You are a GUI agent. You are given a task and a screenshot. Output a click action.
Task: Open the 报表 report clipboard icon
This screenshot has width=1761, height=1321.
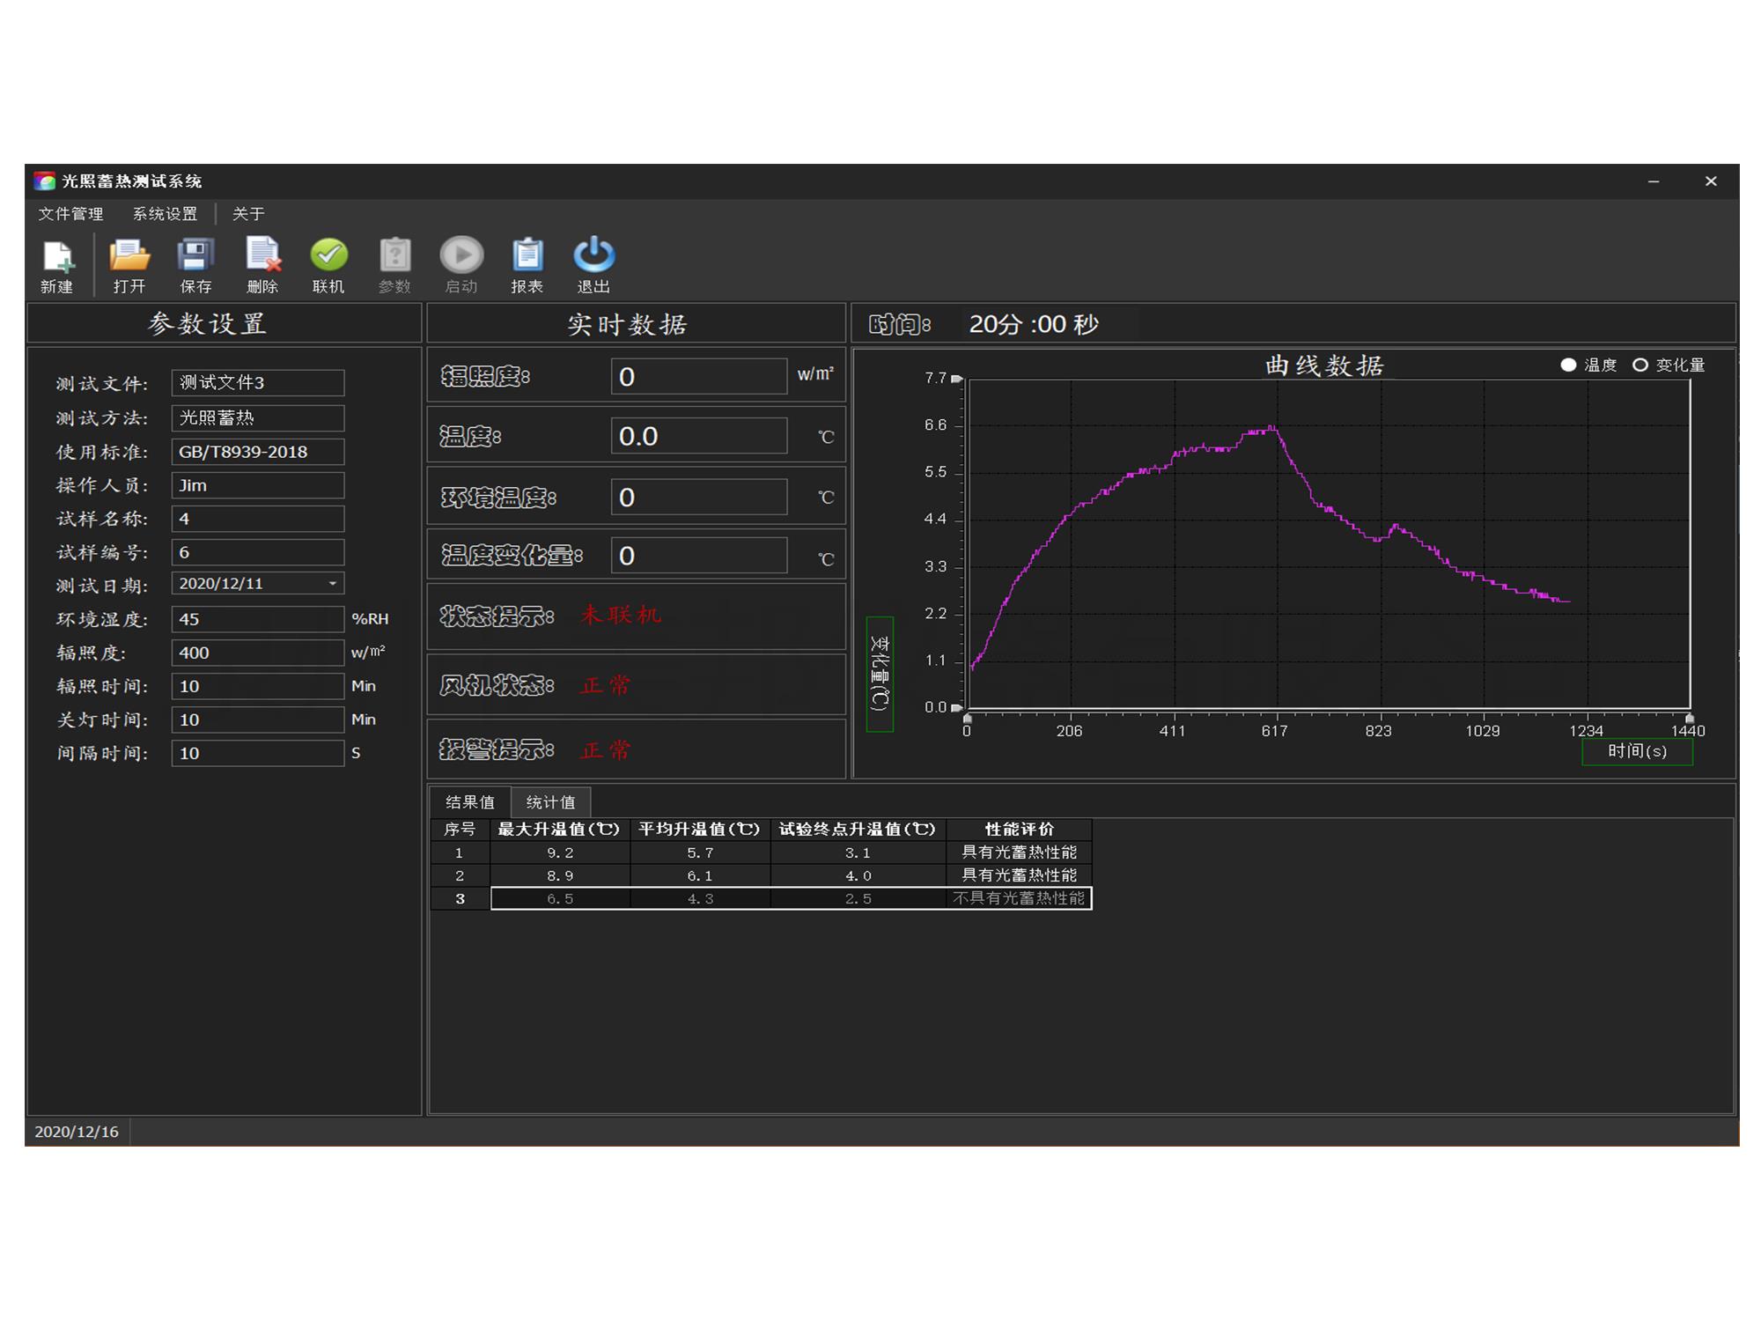(x=527, y=256)
